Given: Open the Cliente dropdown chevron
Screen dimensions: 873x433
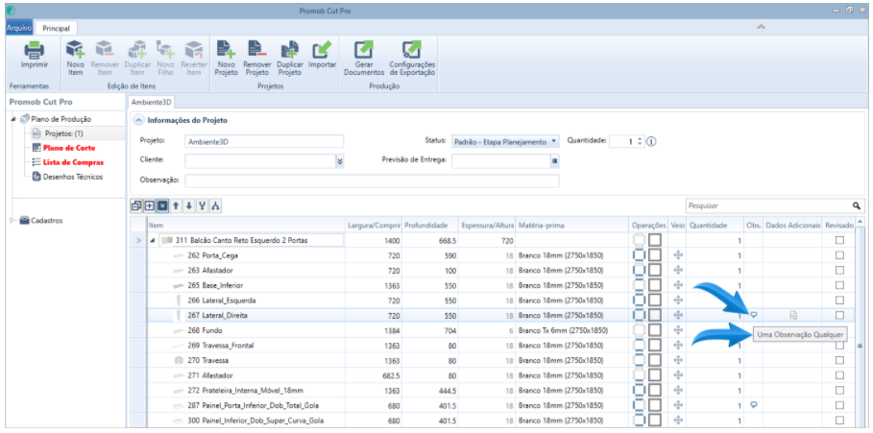Looking at the screenshot, I should 340,161.
